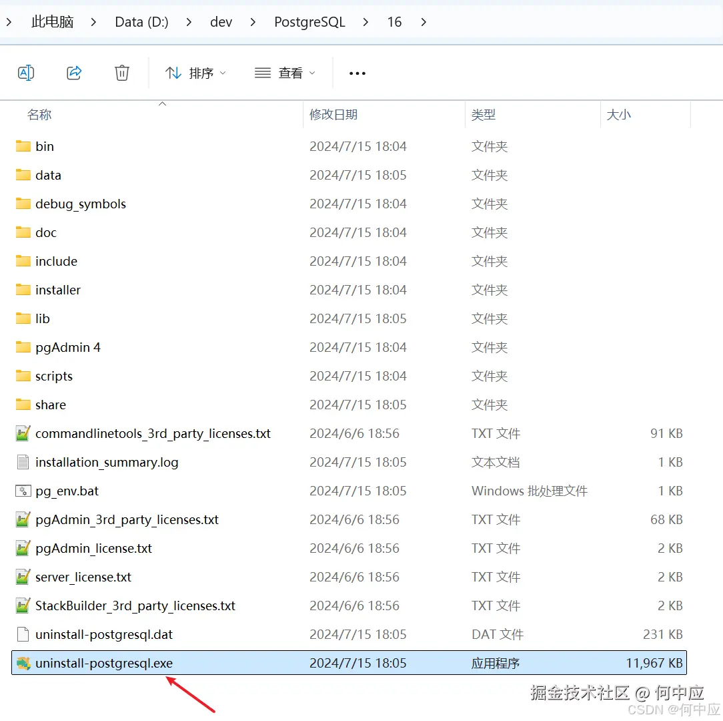
Task: Select the lib folder icon
Action: coord(23,318)
